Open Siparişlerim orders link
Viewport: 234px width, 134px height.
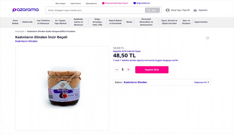pyautogui.click(x=91, y=3)
